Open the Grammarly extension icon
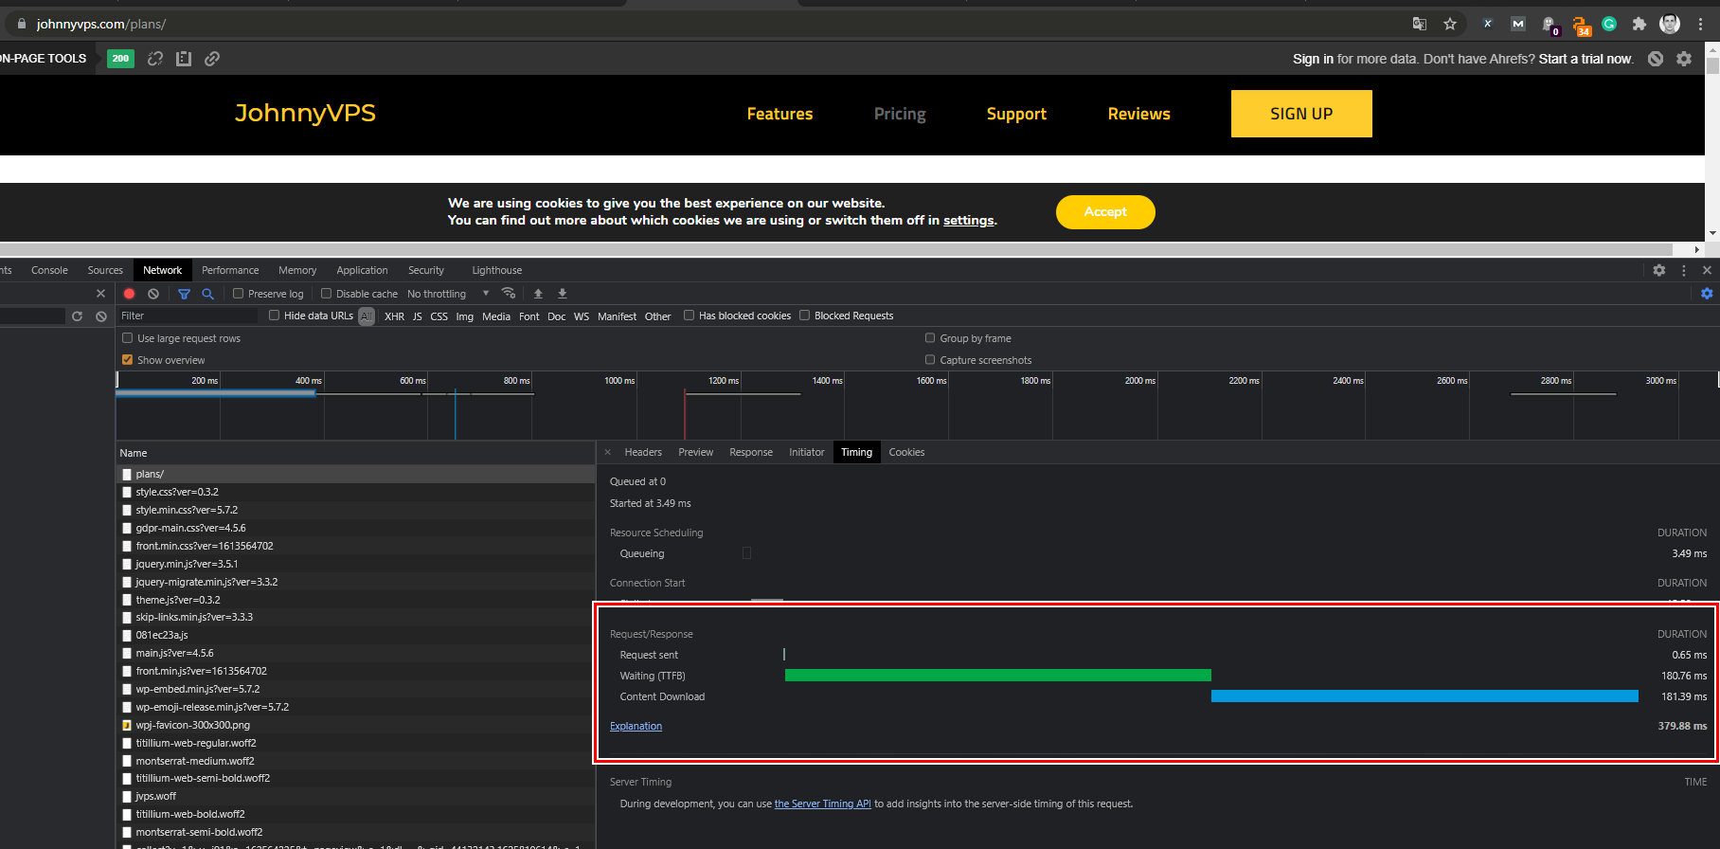The height and width of the screenshot is (849, 1720). pyautogui.click(x=1609, y=24)
